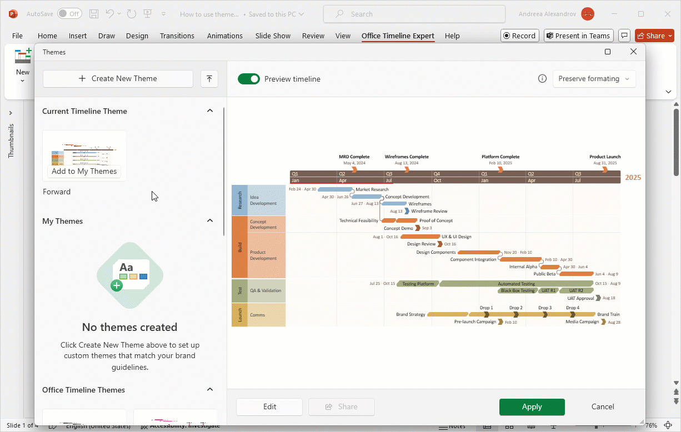The image size is (681, 432).
Task: Turn off the Preview timeline toggle
Action: (x=249, y=79)
